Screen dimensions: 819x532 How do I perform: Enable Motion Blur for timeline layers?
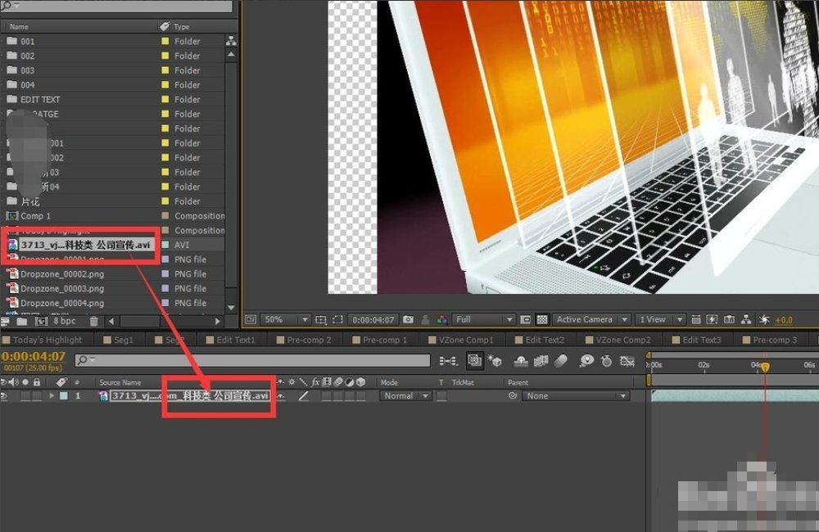pyautogui.click(x=561, y=361)
